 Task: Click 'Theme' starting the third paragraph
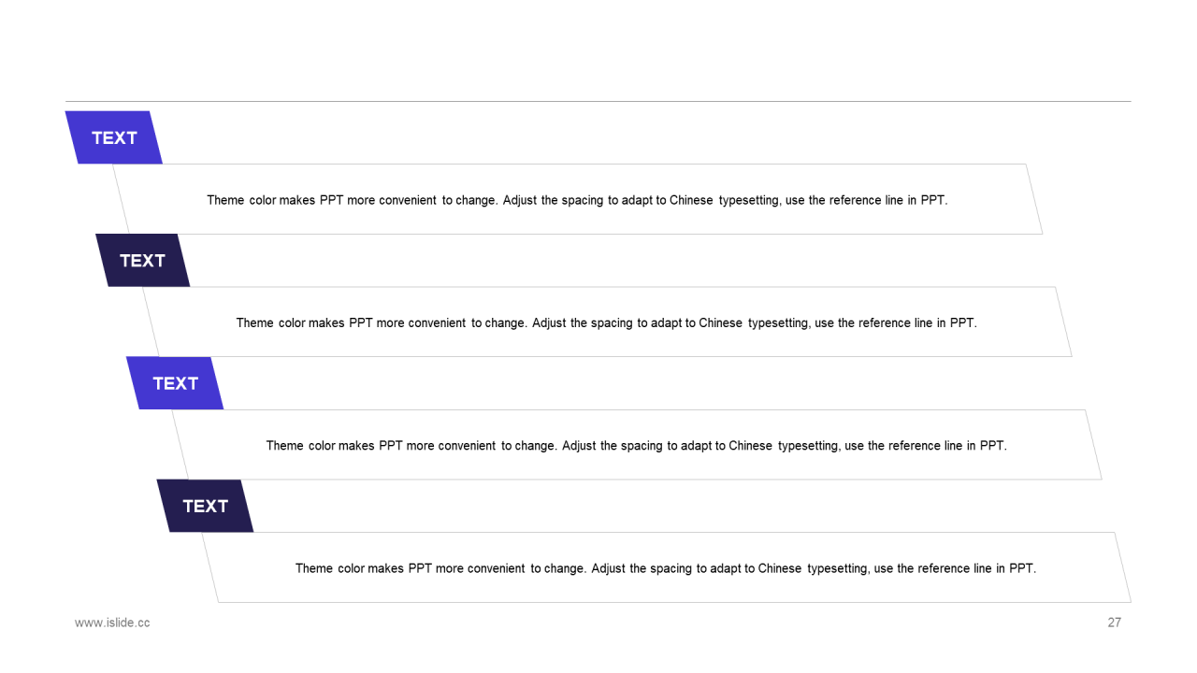click(285, 446)
